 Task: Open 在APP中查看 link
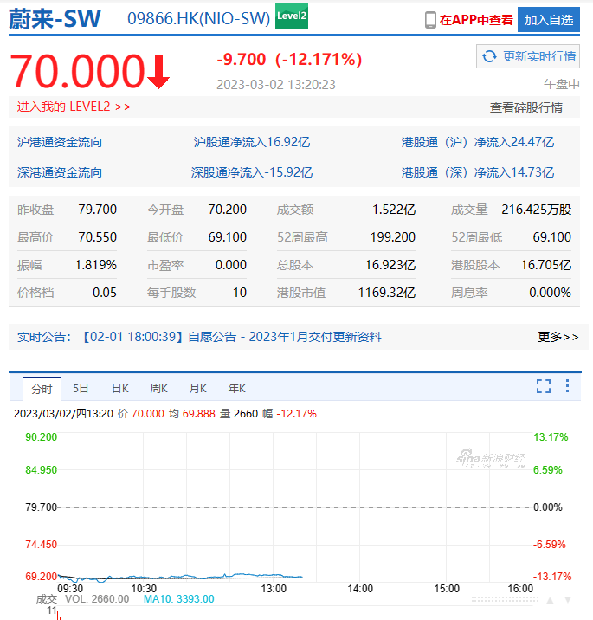476,20
